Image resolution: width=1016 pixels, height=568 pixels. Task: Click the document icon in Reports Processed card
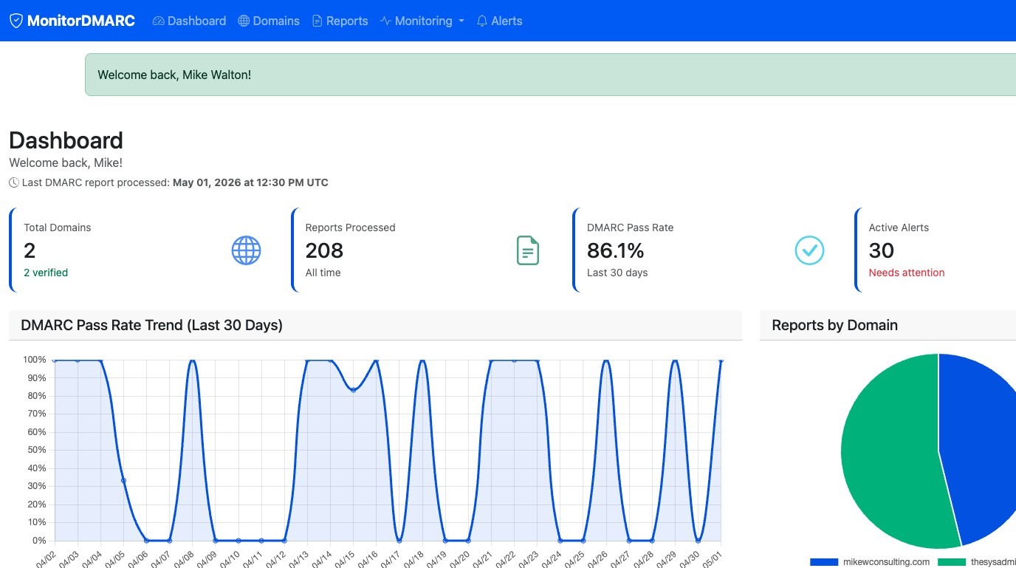[x=527, y=250]
